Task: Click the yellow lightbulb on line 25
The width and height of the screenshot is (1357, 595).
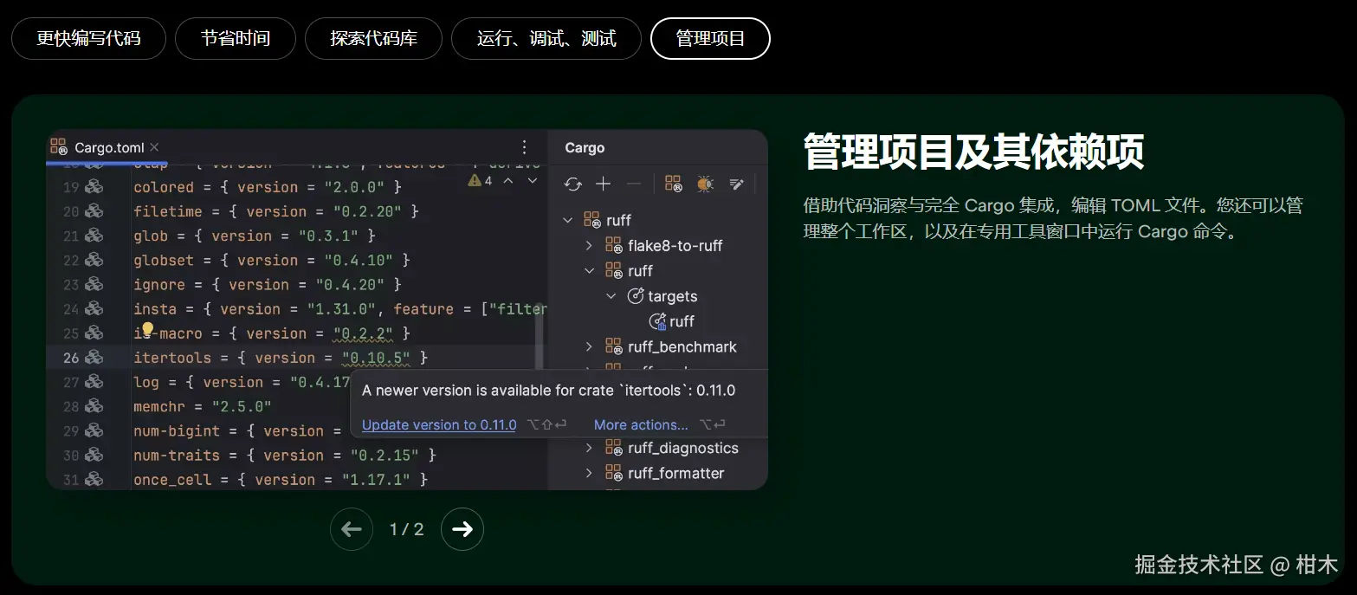Action: 147,330
